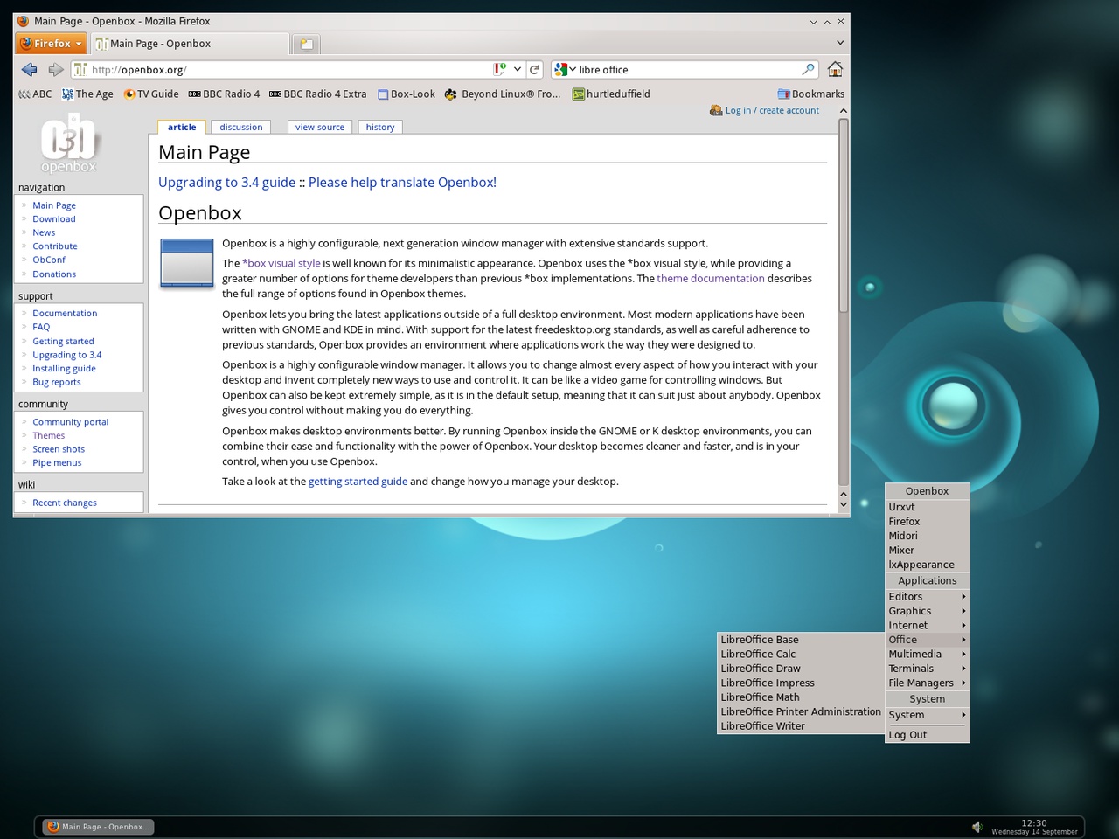Launch LibreOffice Base from menu
The image size is (1119, 839).
(x=801, y=640)
